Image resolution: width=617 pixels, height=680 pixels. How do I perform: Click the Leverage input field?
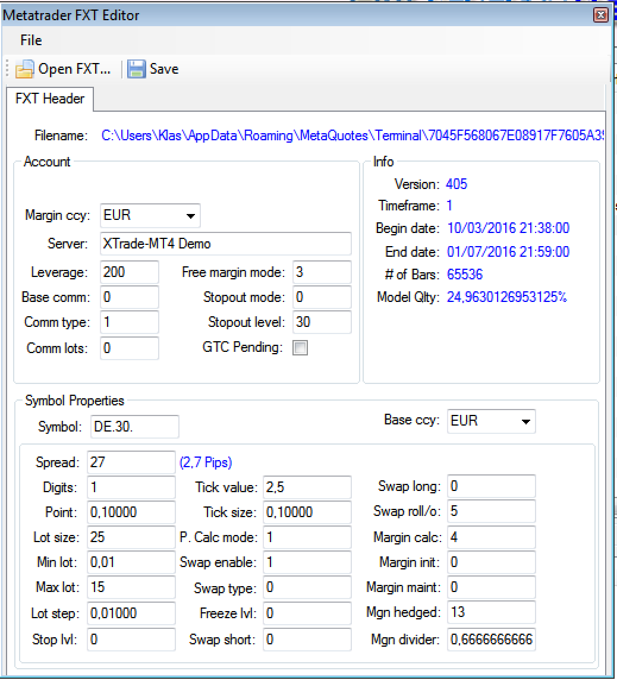(129, 272)
